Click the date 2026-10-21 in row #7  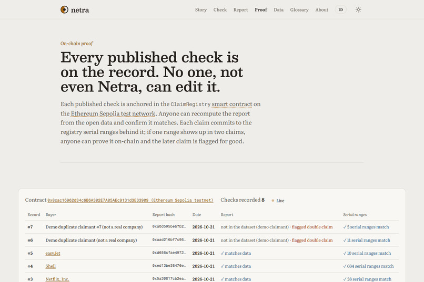(x=204, y=227)
